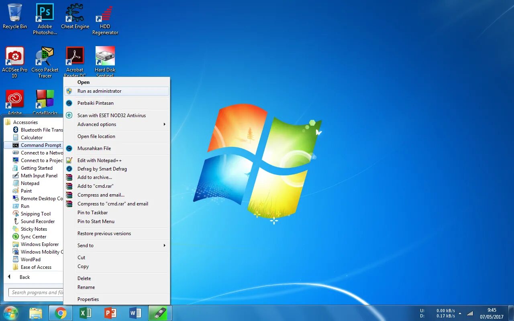Open Windows Explorer from the taskbar
514x321 pixels.
tap(36, 313)
